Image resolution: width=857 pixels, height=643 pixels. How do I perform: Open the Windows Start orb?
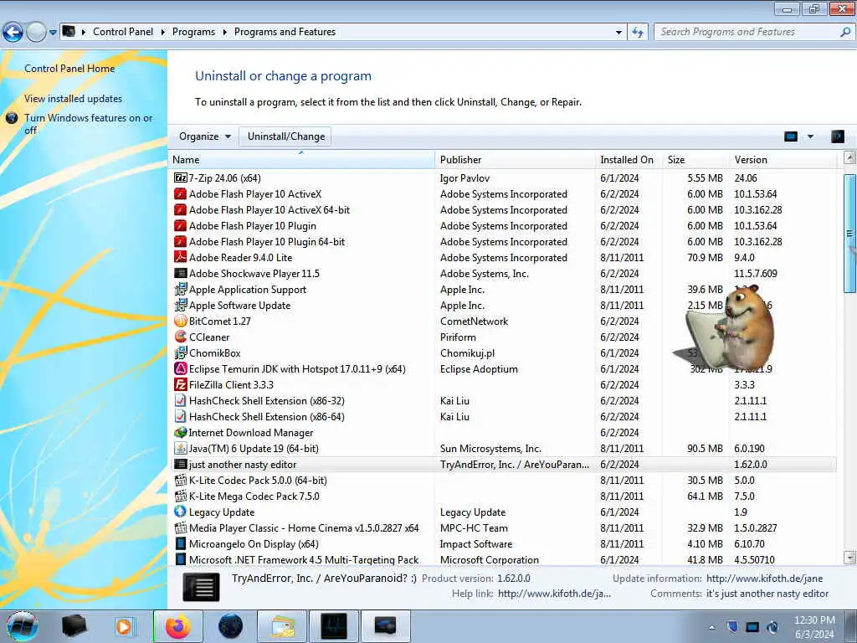[x=23, y=626]
